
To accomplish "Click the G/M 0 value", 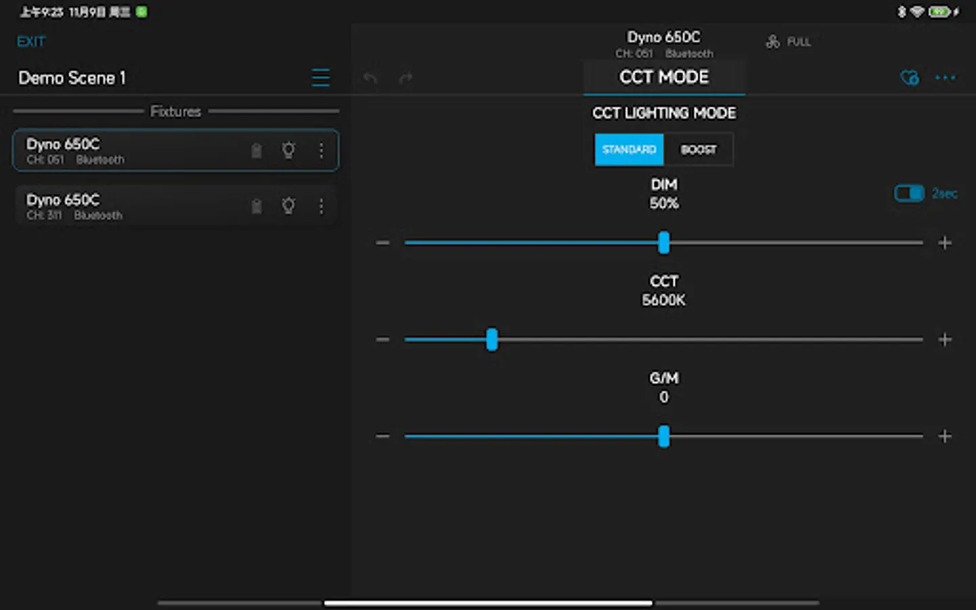I will 664,397.
